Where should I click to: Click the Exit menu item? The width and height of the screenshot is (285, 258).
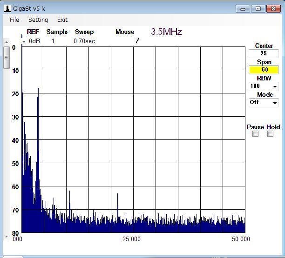62,20
